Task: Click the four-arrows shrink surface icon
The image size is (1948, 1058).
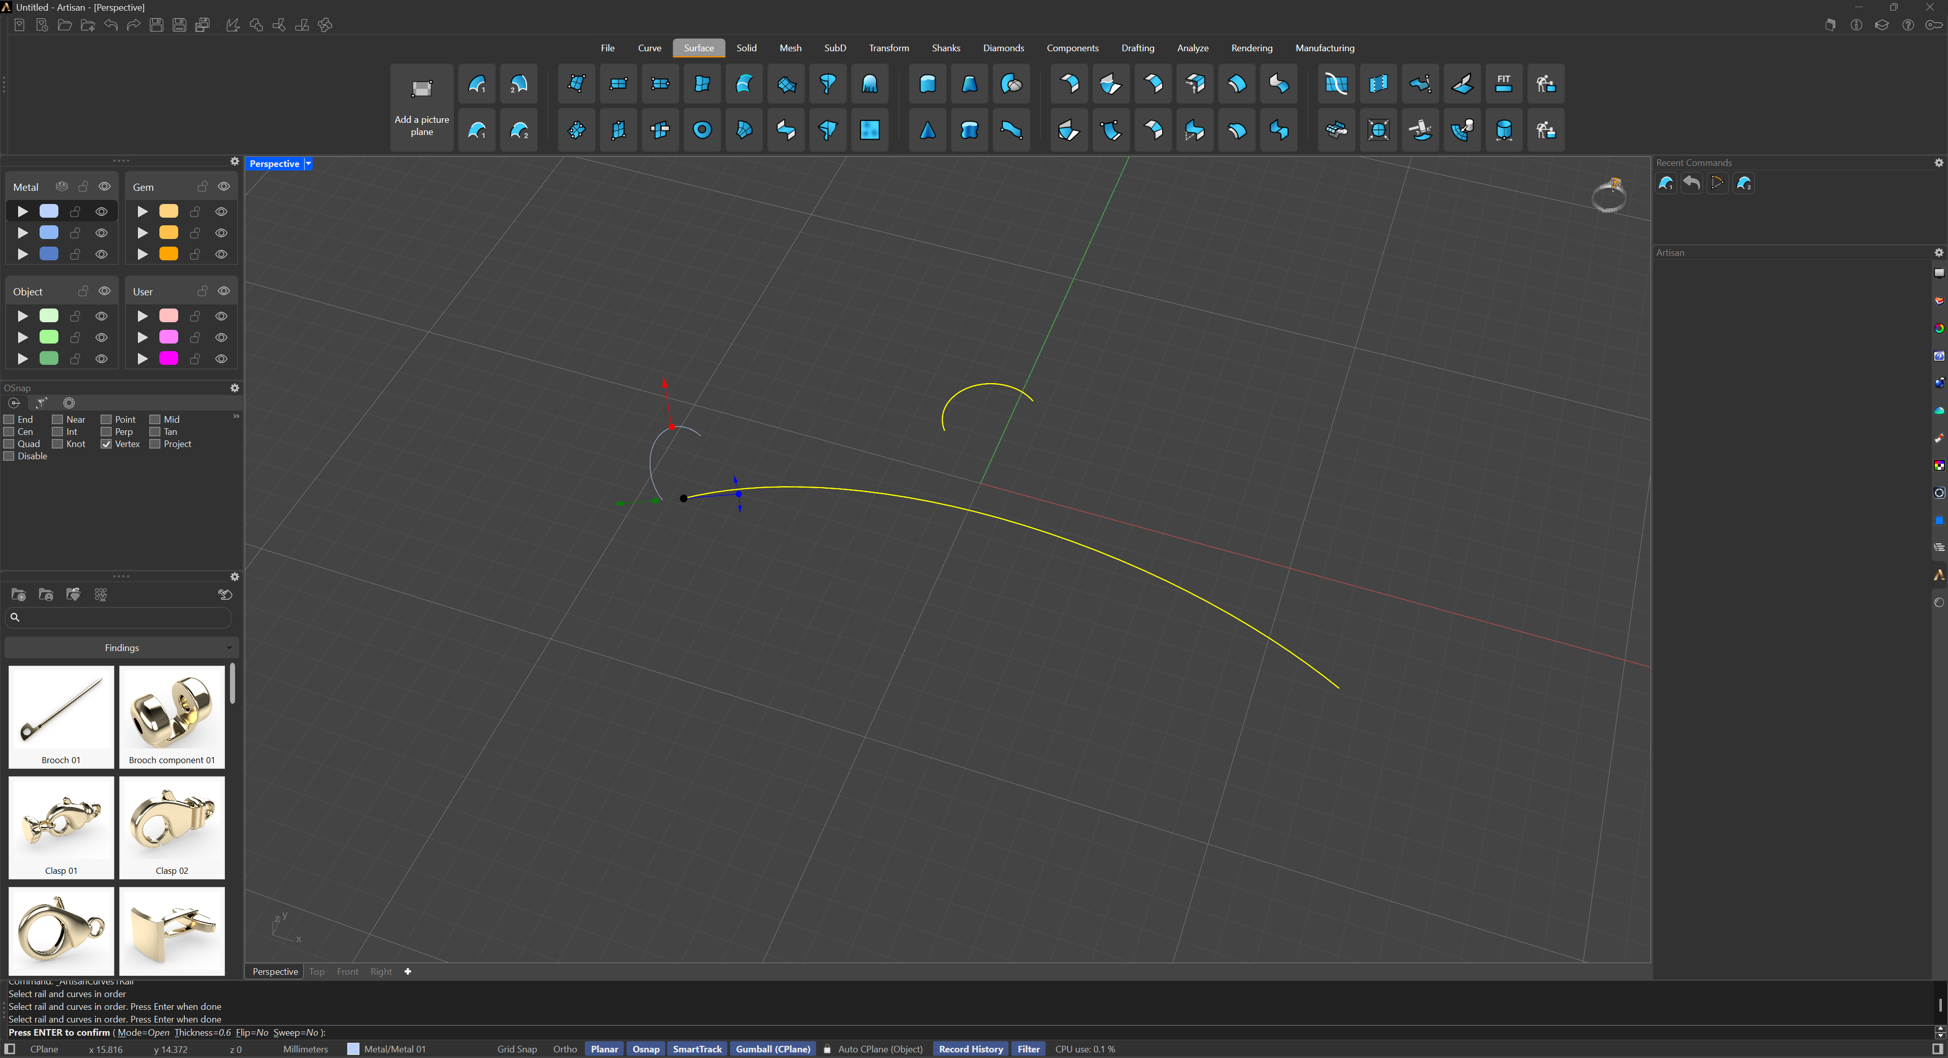Action: point(1378,130)
